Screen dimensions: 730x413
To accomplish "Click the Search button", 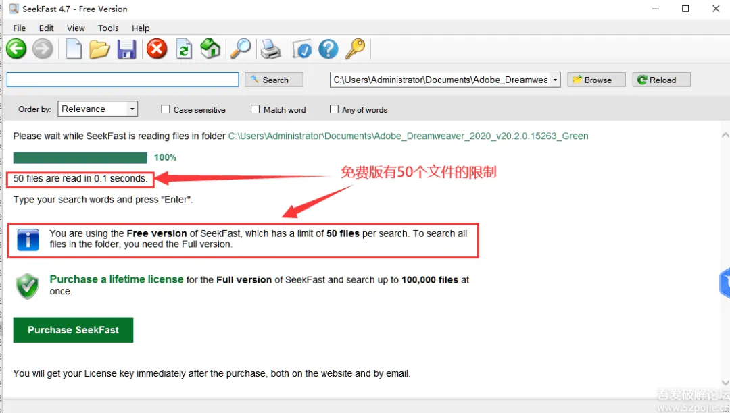I will (274, 80).
